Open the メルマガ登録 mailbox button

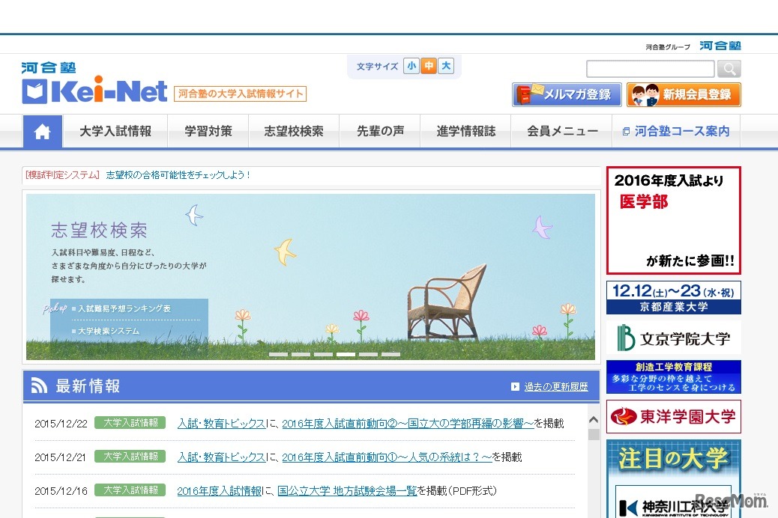566,95
